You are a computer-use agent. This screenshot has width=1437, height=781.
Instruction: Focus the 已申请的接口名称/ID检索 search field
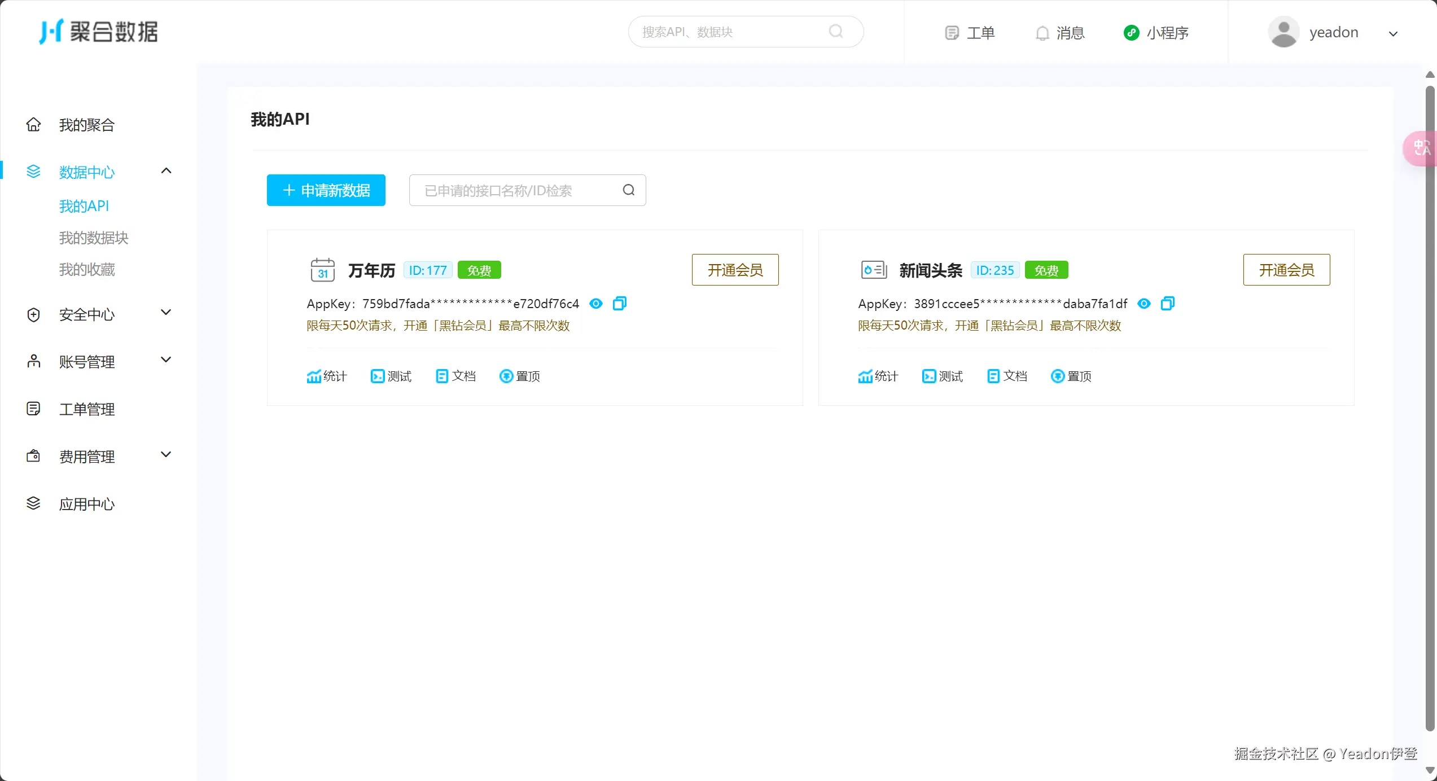coord(516,191)
